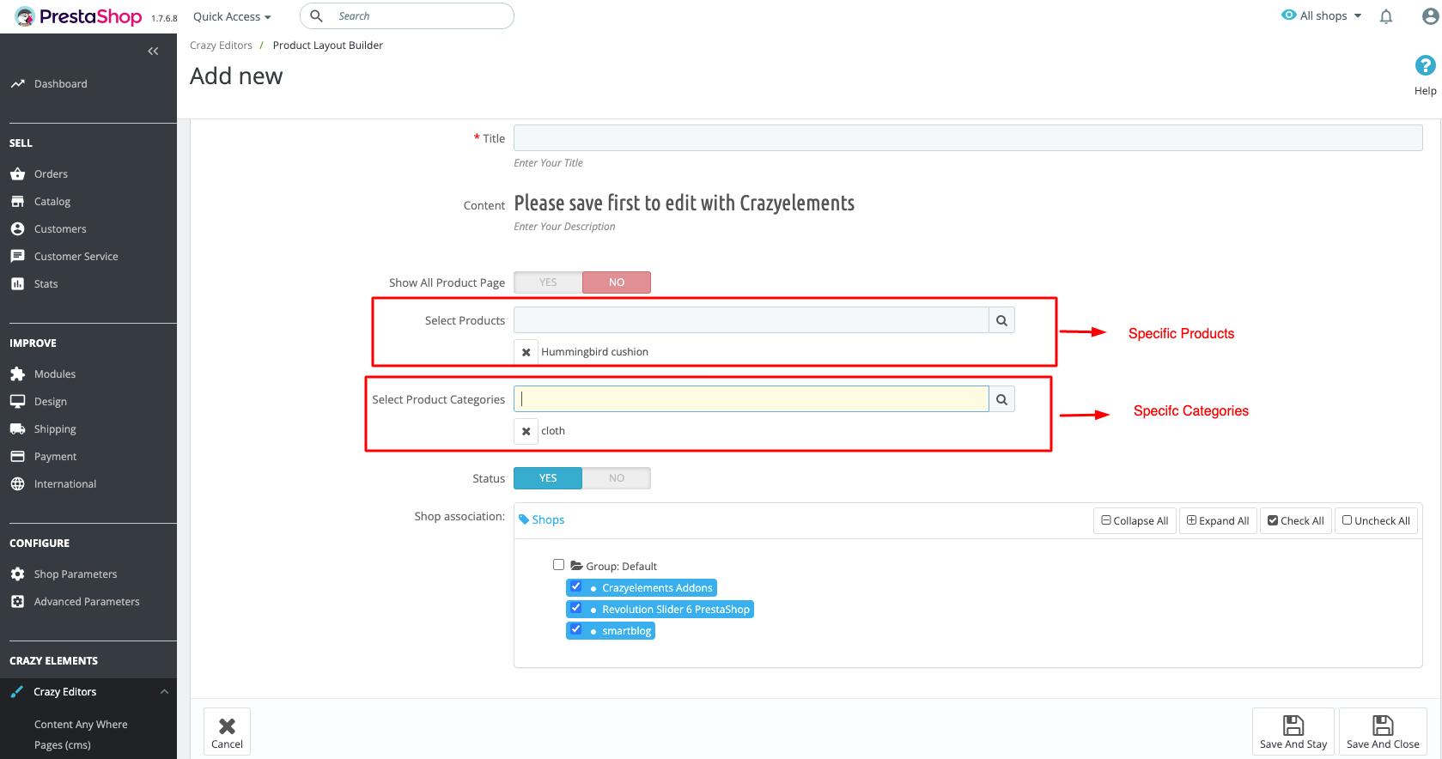Open the notifications bell
Image resolution: width=1442 pixels, height=759 pixels.
pos(1385,16)
